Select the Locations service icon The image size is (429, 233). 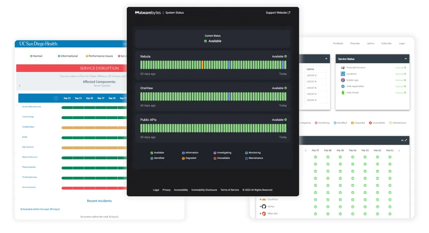343,74
